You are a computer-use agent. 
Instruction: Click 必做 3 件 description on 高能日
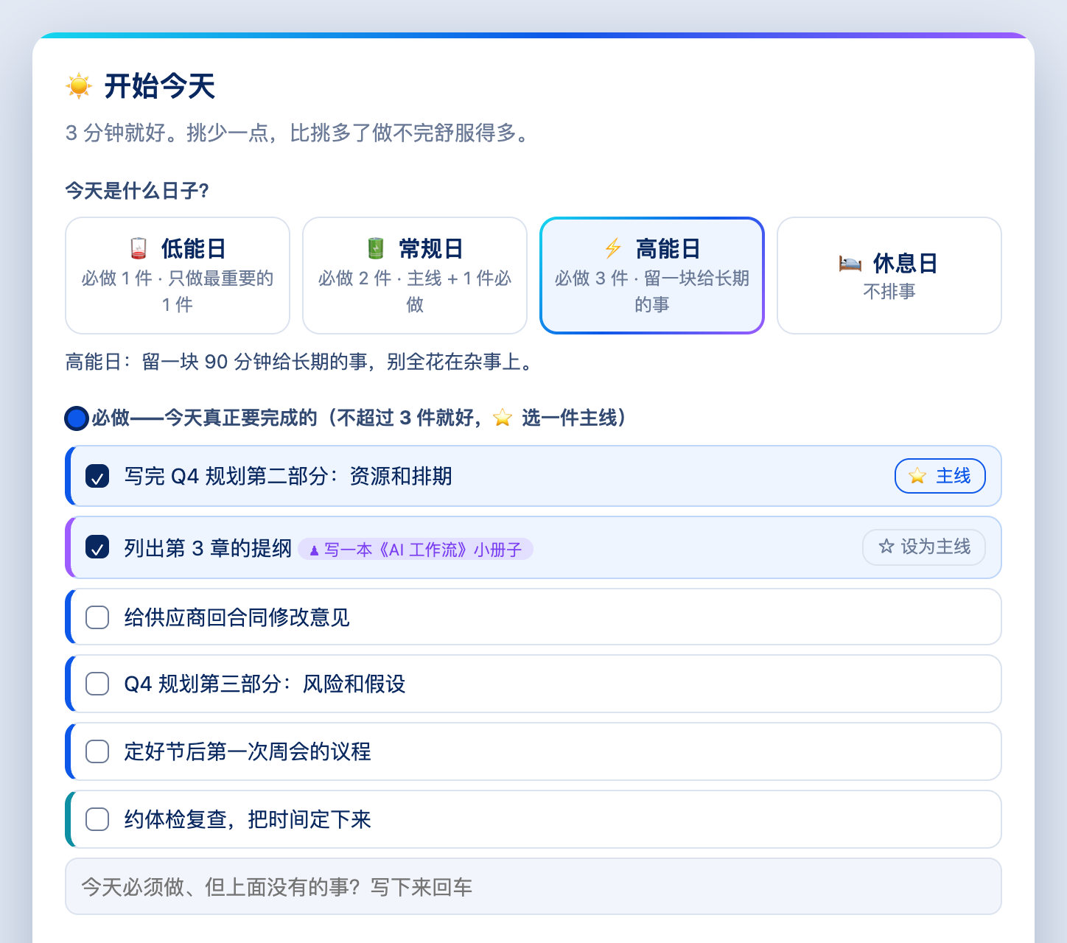pyautogui.click(x=652, y=291)
